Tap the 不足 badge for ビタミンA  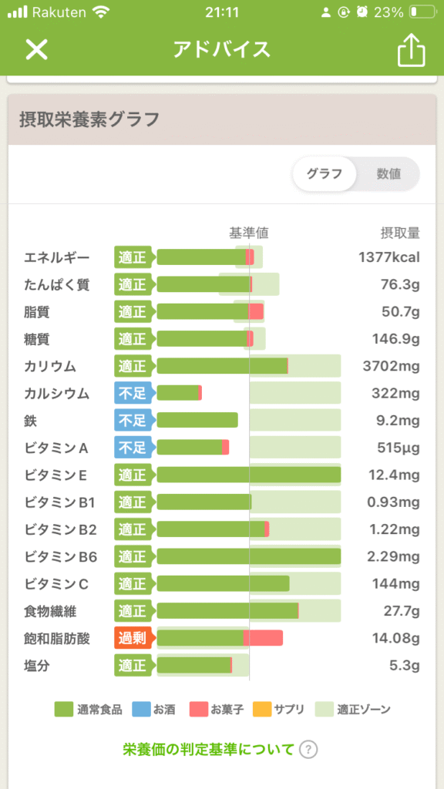click(133, 448)
